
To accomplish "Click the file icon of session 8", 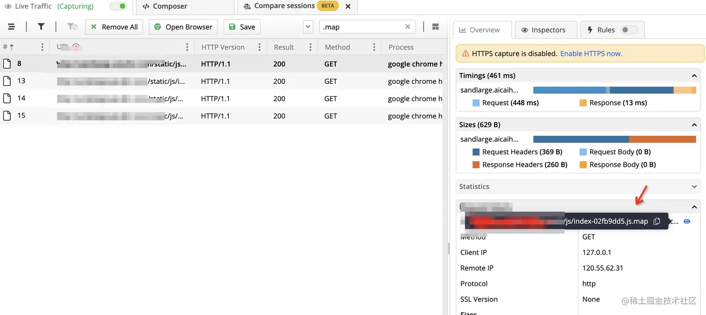I will [x=7, y=64].
